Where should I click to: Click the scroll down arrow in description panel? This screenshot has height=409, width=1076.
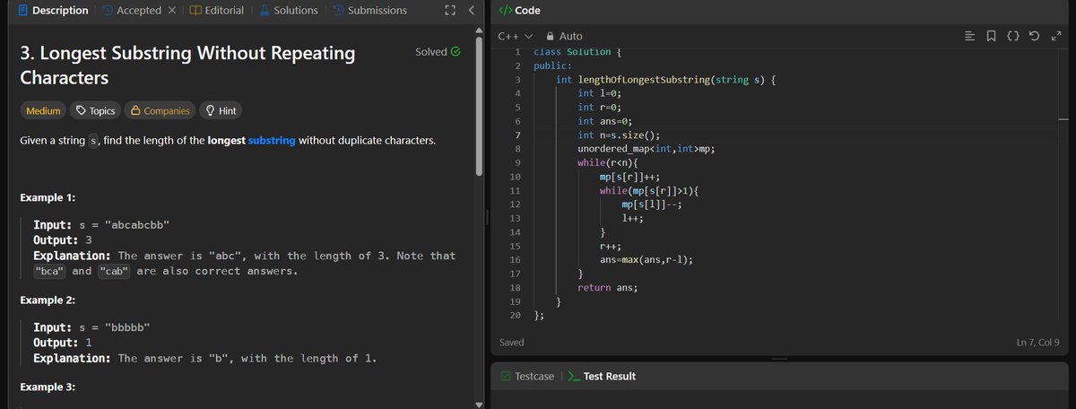tap(479, 404)
